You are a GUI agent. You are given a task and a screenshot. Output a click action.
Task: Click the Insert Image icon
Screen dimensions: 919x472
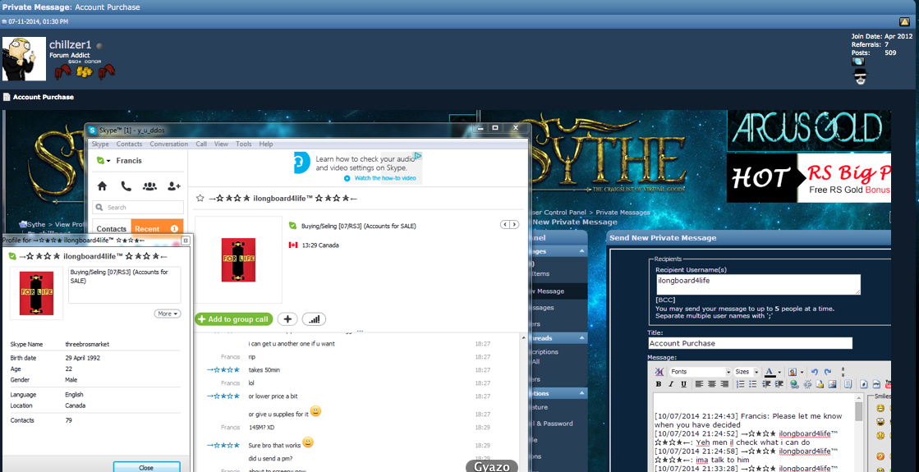tap(833, 384)
